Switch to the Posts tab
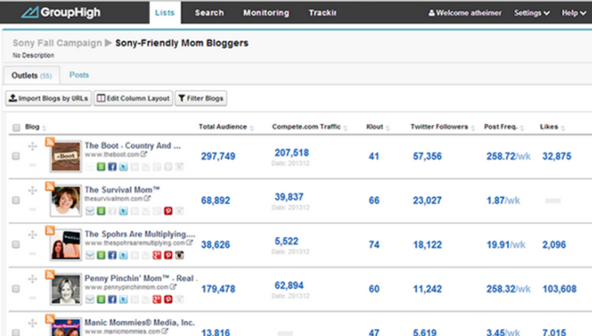The width and height of the screenshot is (592, 336). coord(79,75)
